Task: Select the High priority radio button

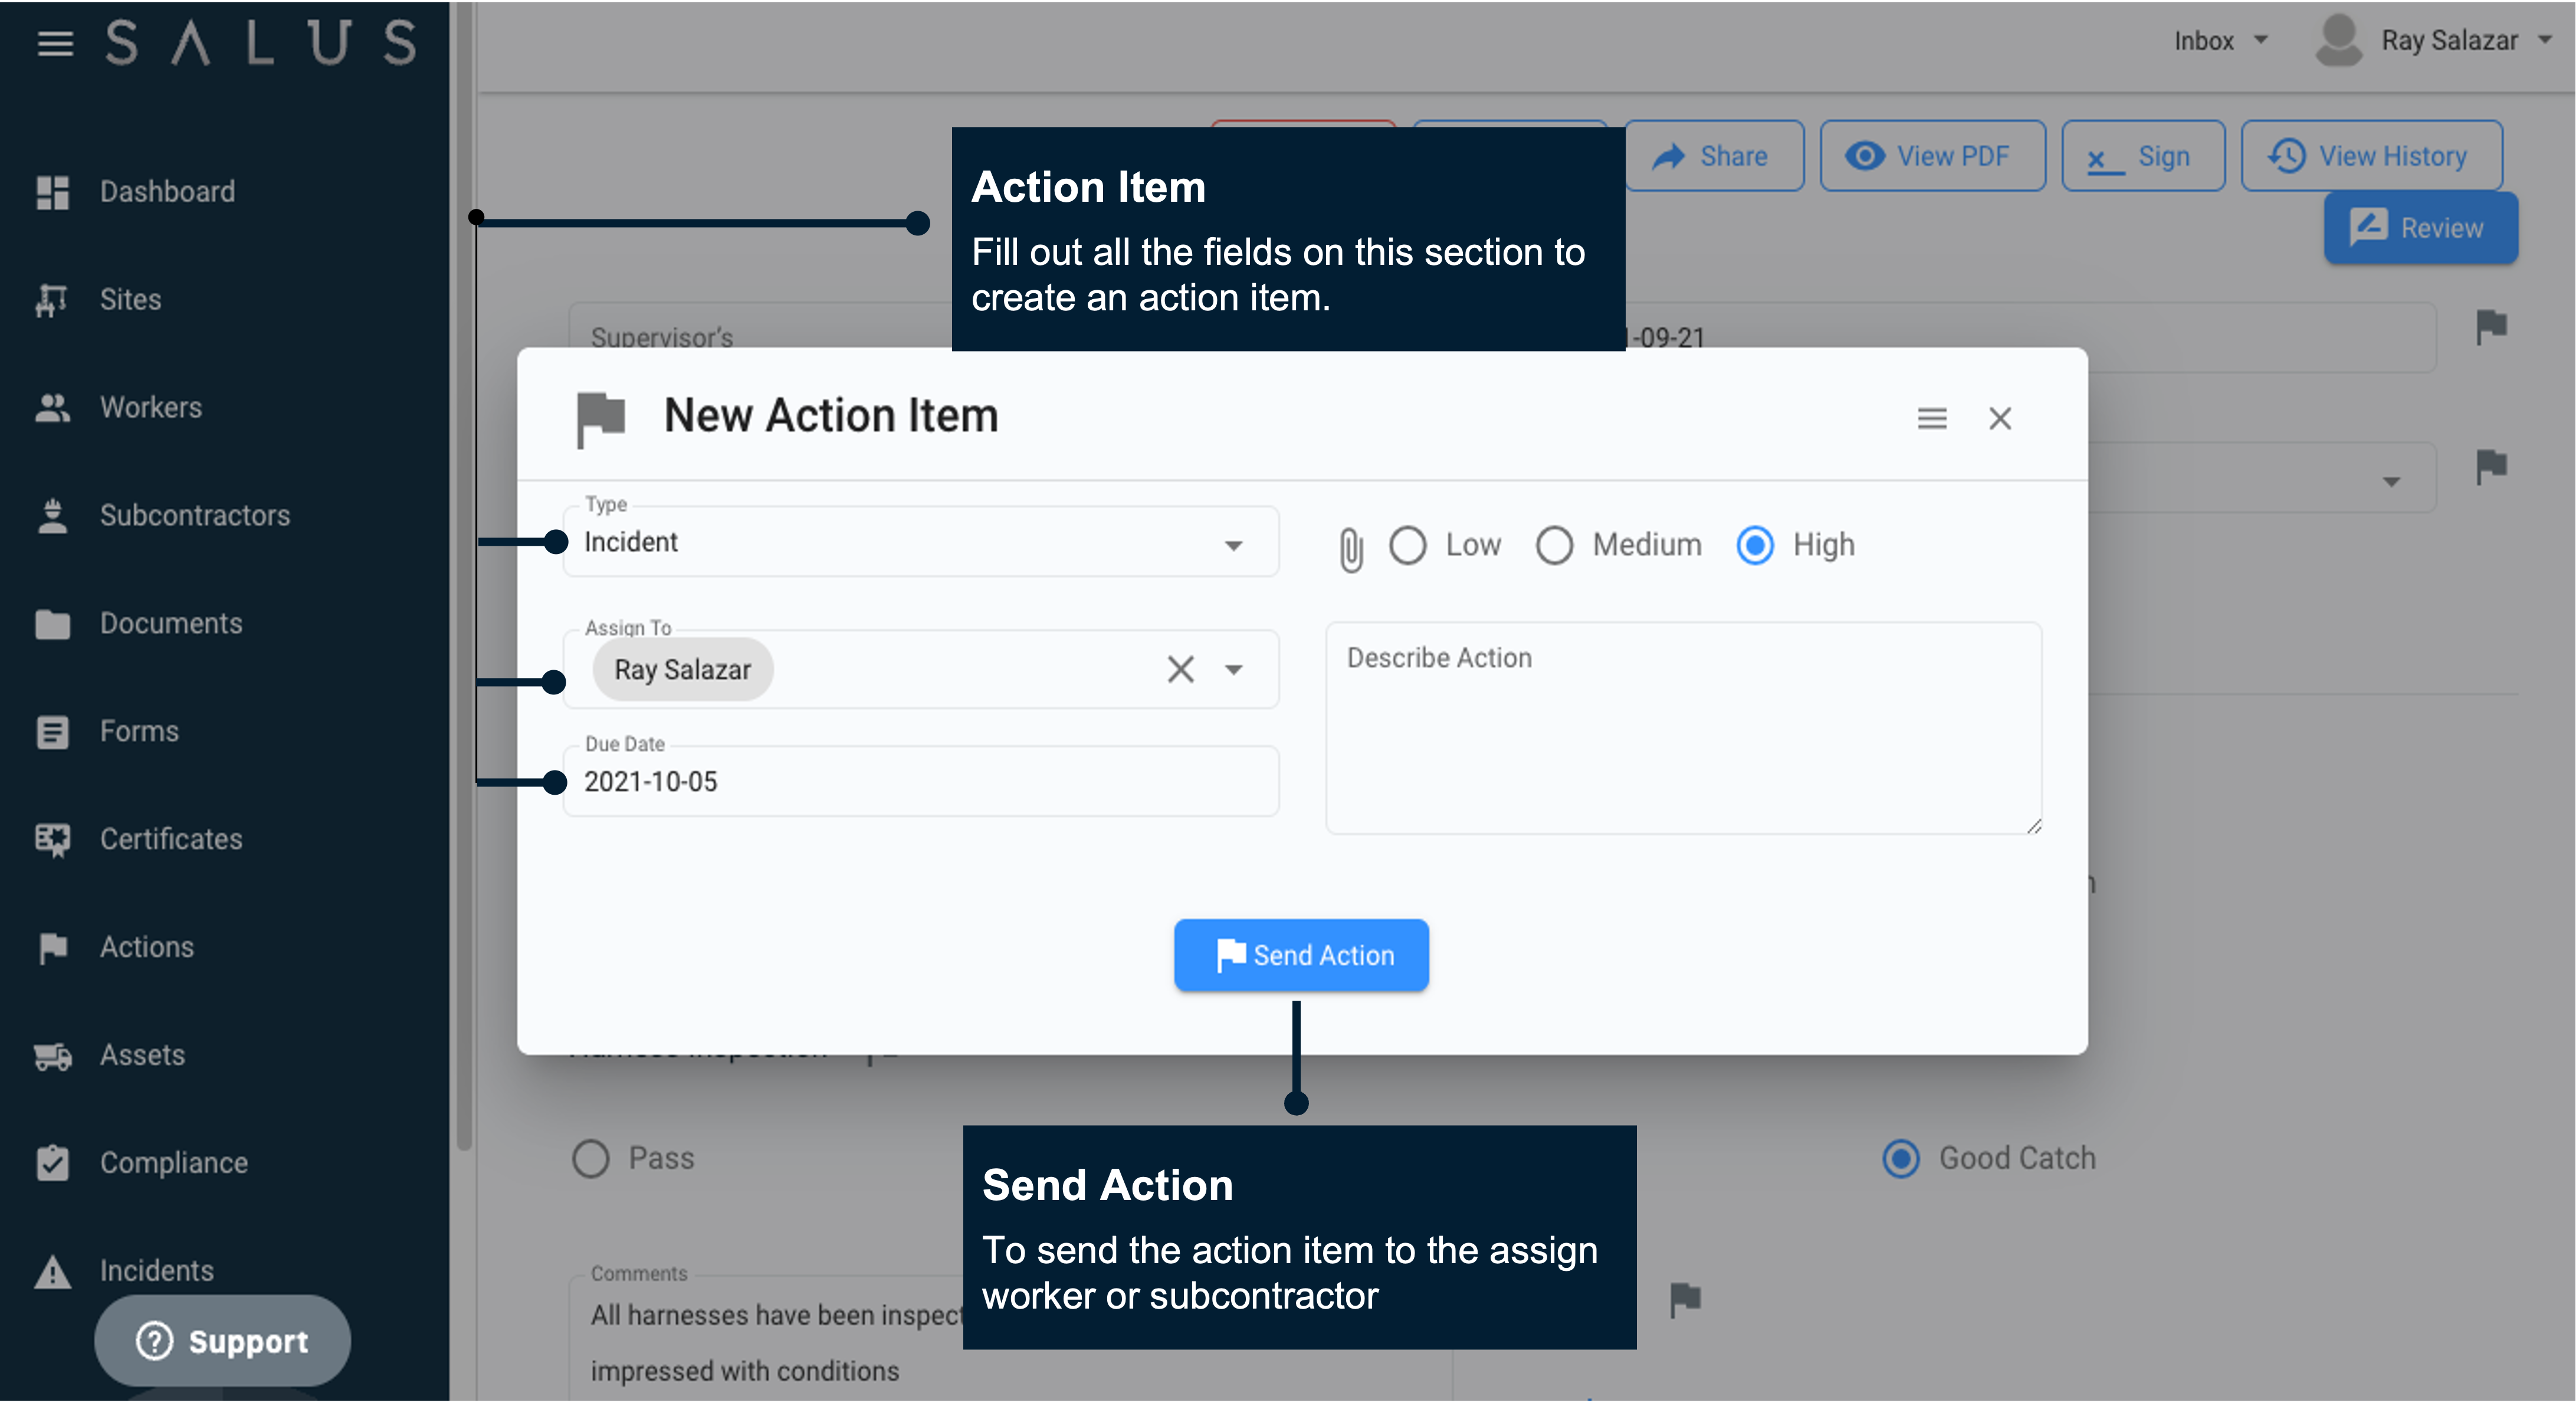Action: point(1755,545)
